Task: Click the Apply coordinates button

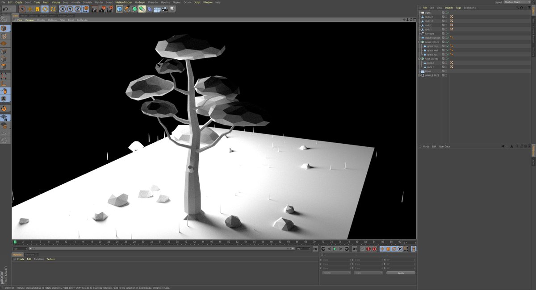Action: [401, 273]
